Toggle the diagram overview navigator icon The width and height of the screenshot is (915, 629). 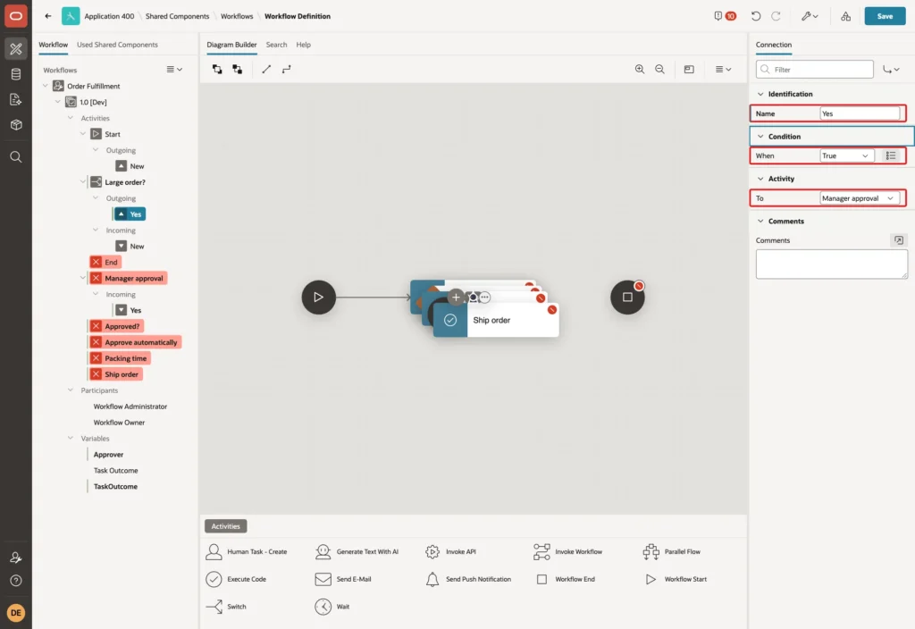pos(689,69)
